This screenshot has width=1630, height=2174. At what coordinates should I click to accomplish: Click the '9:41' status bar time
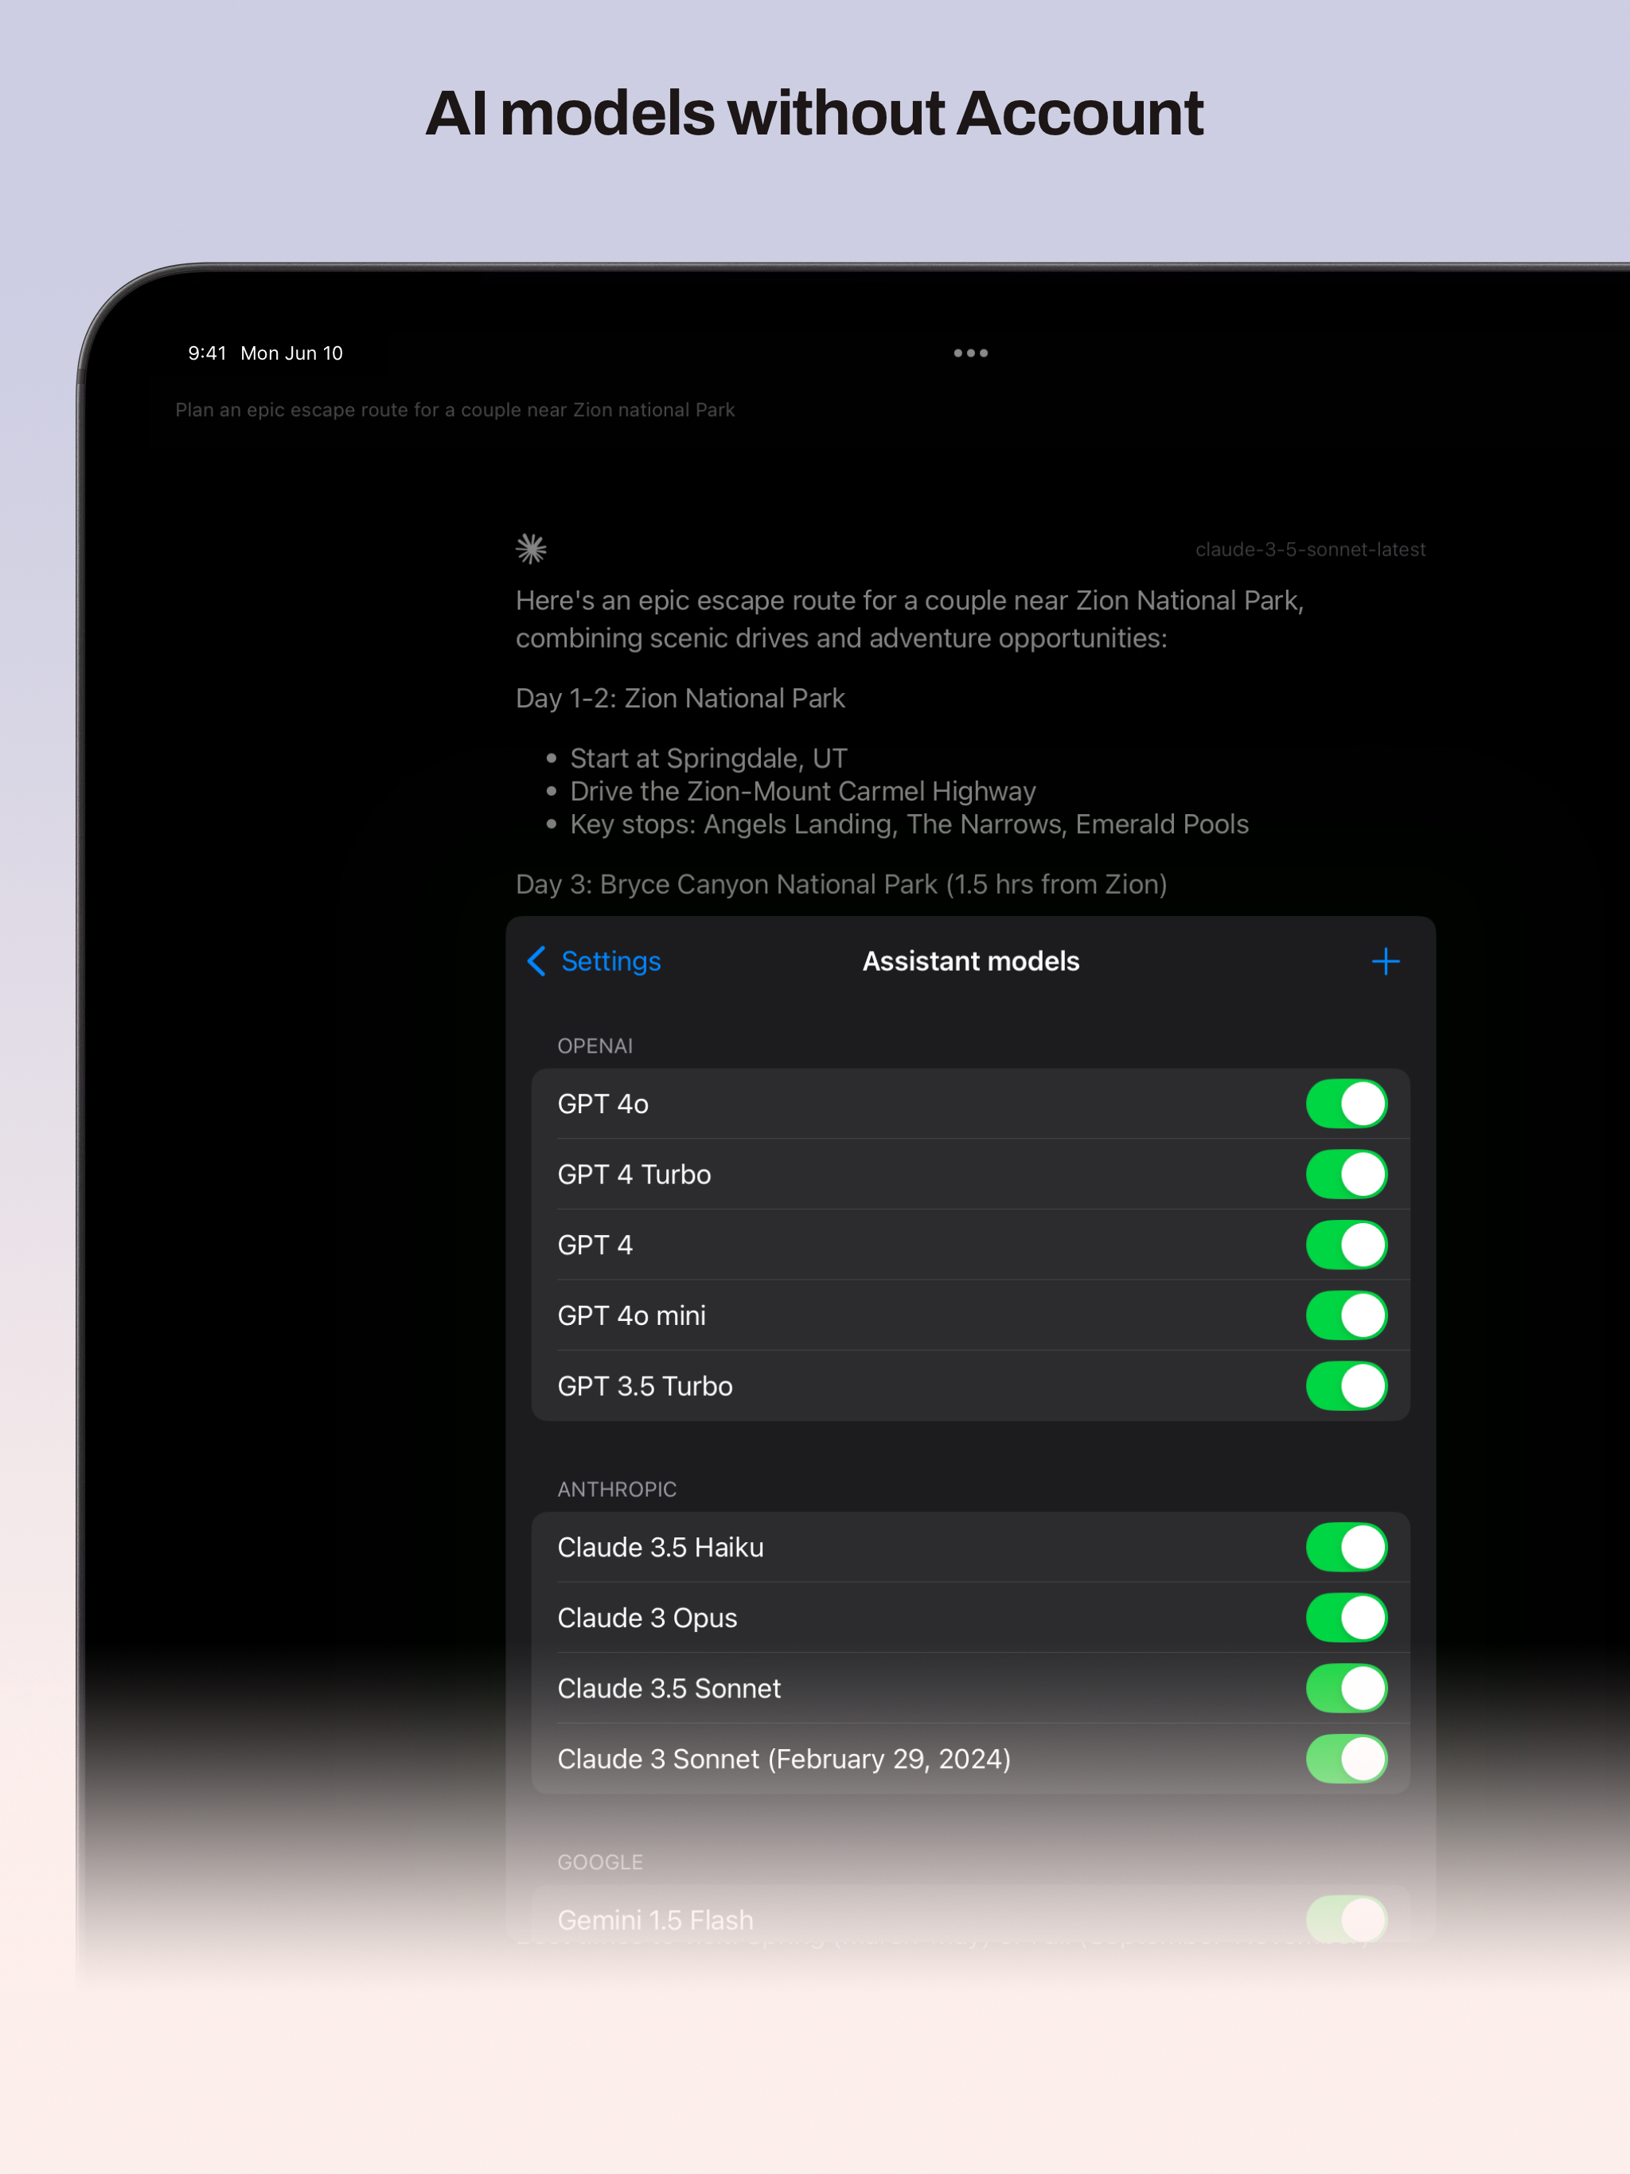[x=208, y=353]
